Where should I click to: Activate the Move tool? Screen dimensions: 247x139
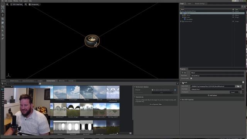[3, 15]
